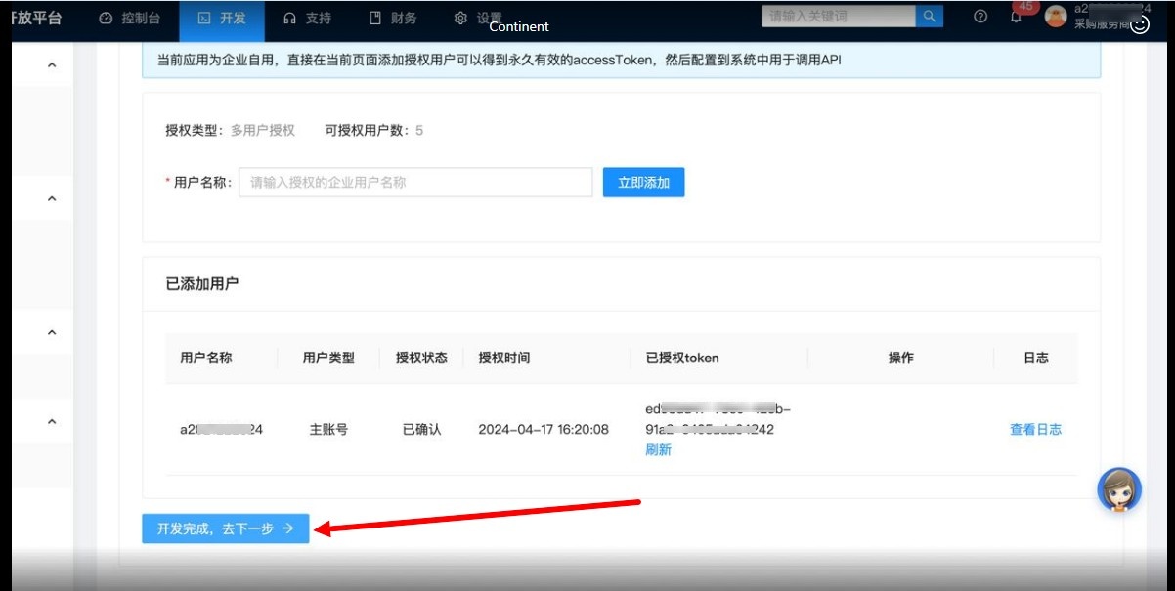
Task: Click the top keyword search box
Action: (x=838, y=17)
